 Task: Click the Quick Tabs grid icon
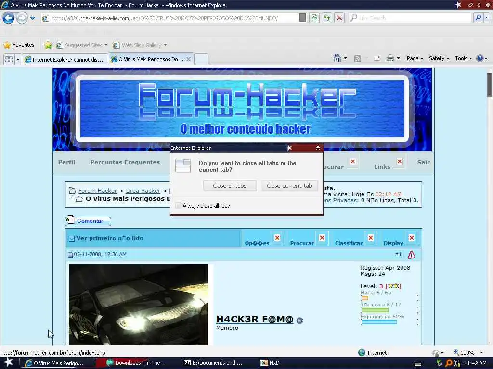point(9,59)
